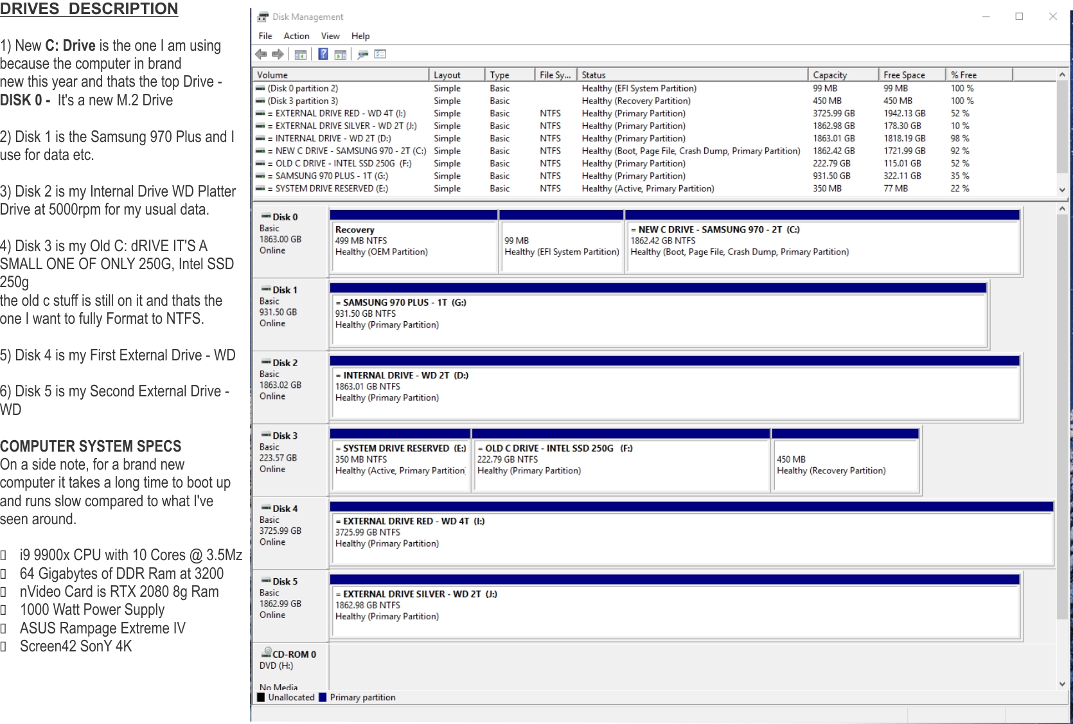Click the Back arrow in the toolbar
This screenshot has width=1073, height=724.
[x=261, y=55]
